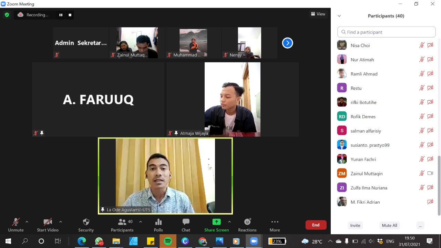Open the View layout menu
The height and width of the screenshot is (248, 441).
pyautogui.click(x=318, y=14)
